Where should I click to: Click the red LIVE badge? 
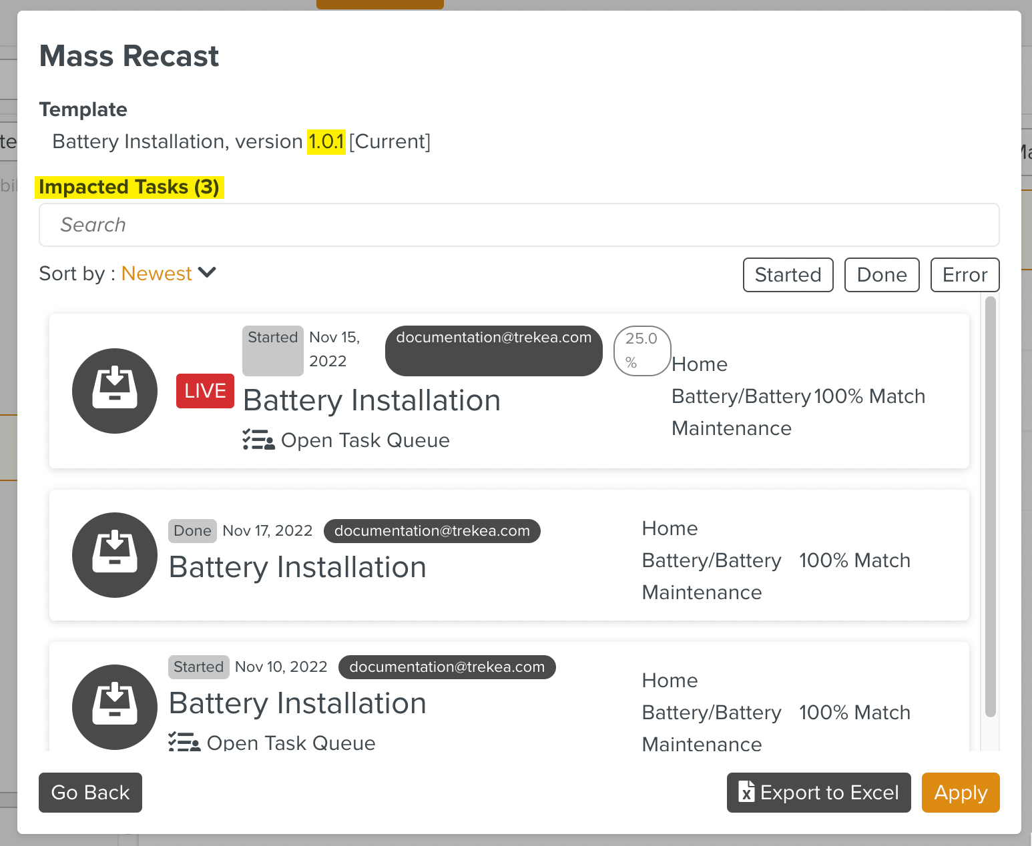point(205,391)
